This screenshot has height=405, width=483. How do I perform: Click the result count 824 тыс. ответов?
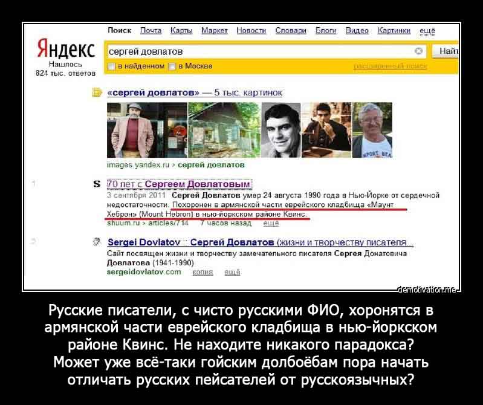pyautogui.click(x=66, y=73)
